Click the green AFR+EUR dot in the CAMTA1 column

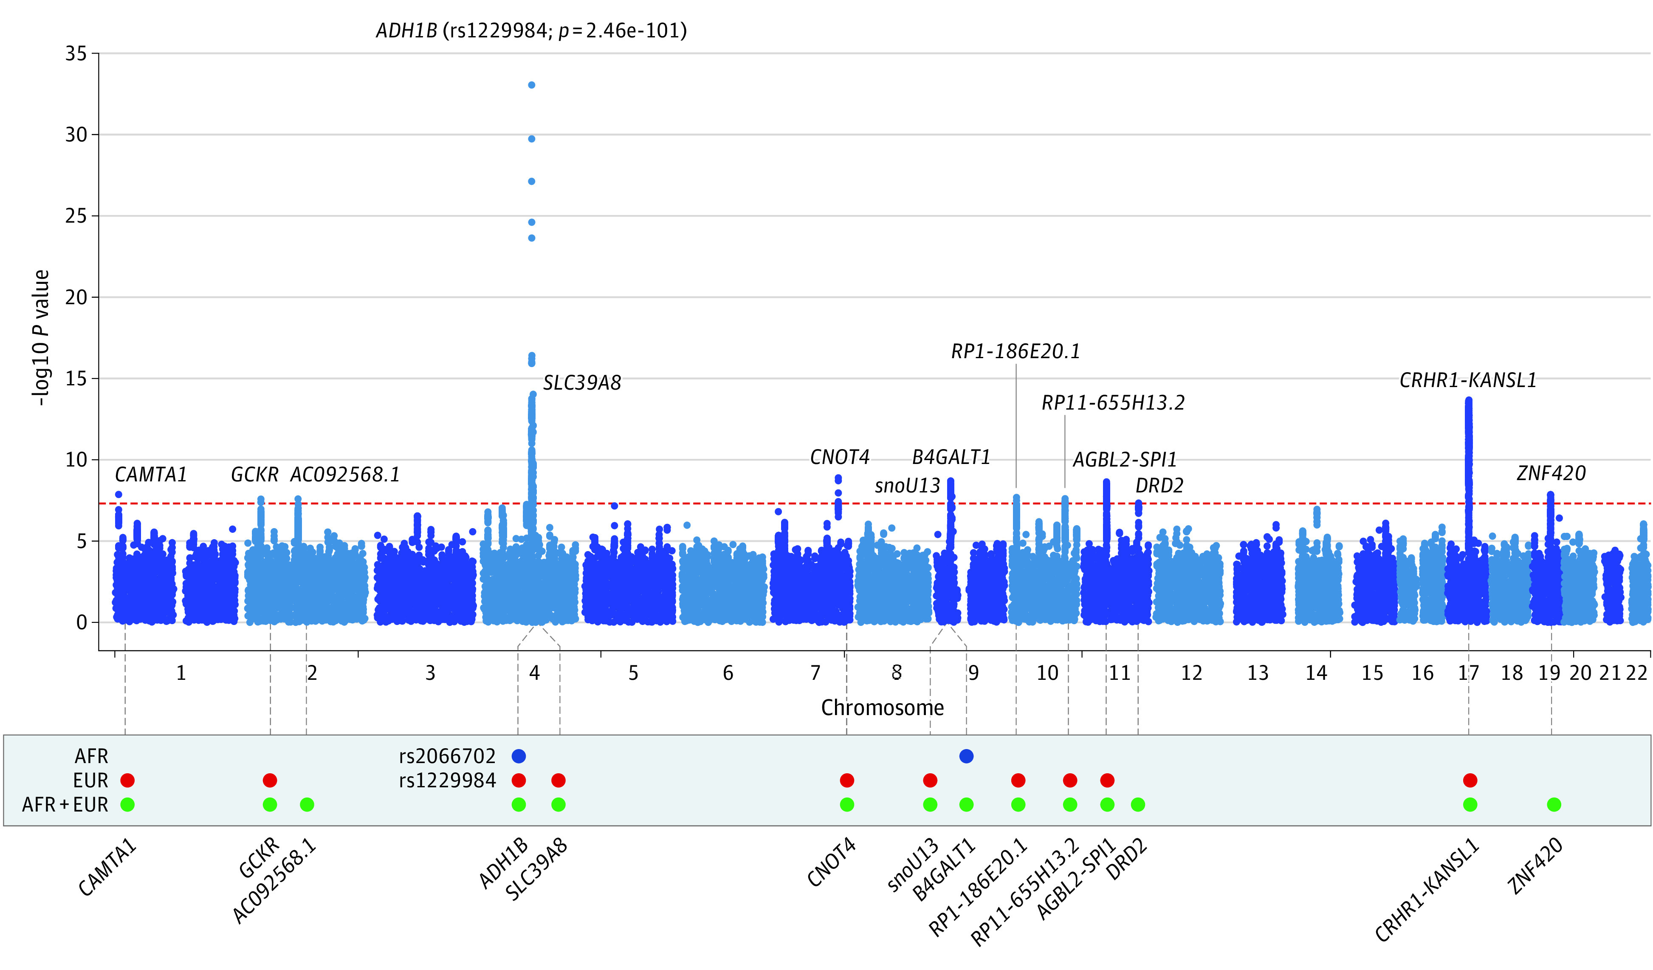128,805
